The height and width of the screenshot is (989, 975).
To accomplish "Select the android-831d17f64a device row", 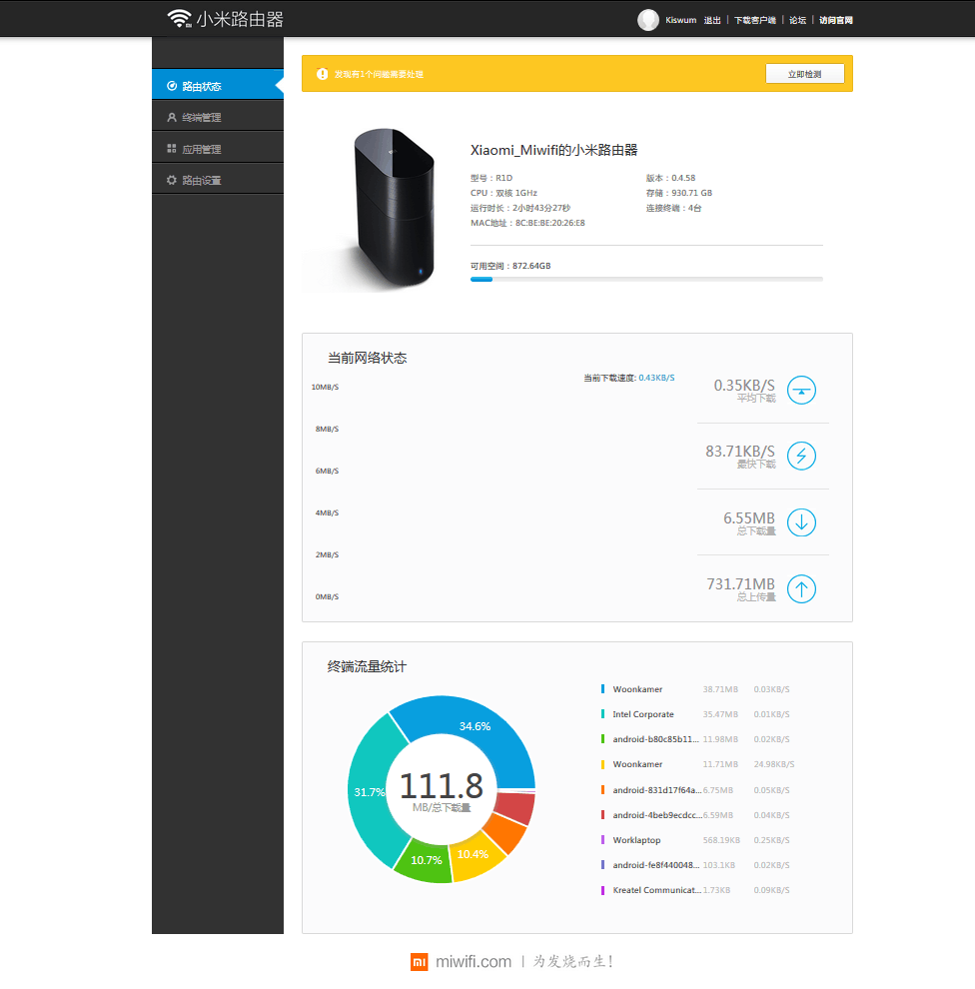I will [696, 789].
